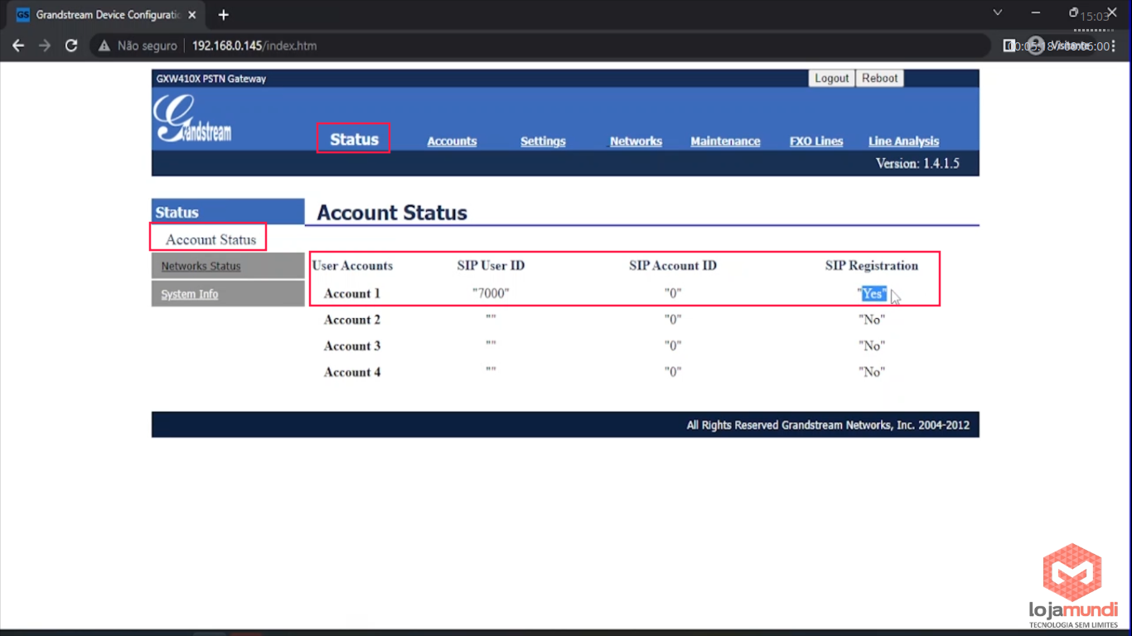Open Networks Status in sidebar
The height and width of the screenshot is (636, 1132).
pyautogui.click(x=201, y=266)
